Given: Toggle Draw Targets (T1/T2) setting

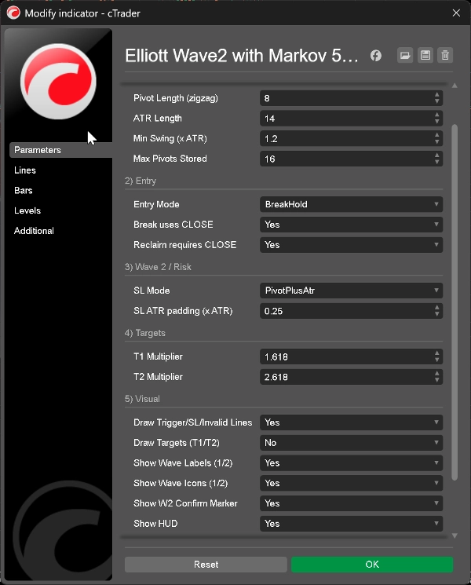Looking at the screenshot, I should tap(351, 443).
